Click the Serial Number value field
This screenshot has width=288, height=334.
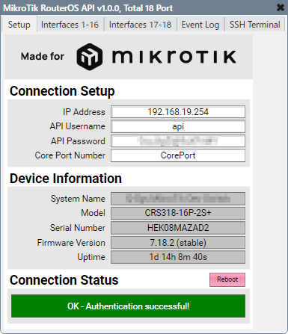coord(178,228)
